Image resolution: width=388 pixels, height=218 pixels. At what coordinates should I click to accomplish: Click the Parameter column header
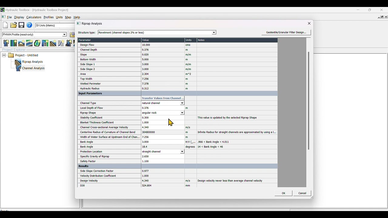109,40
